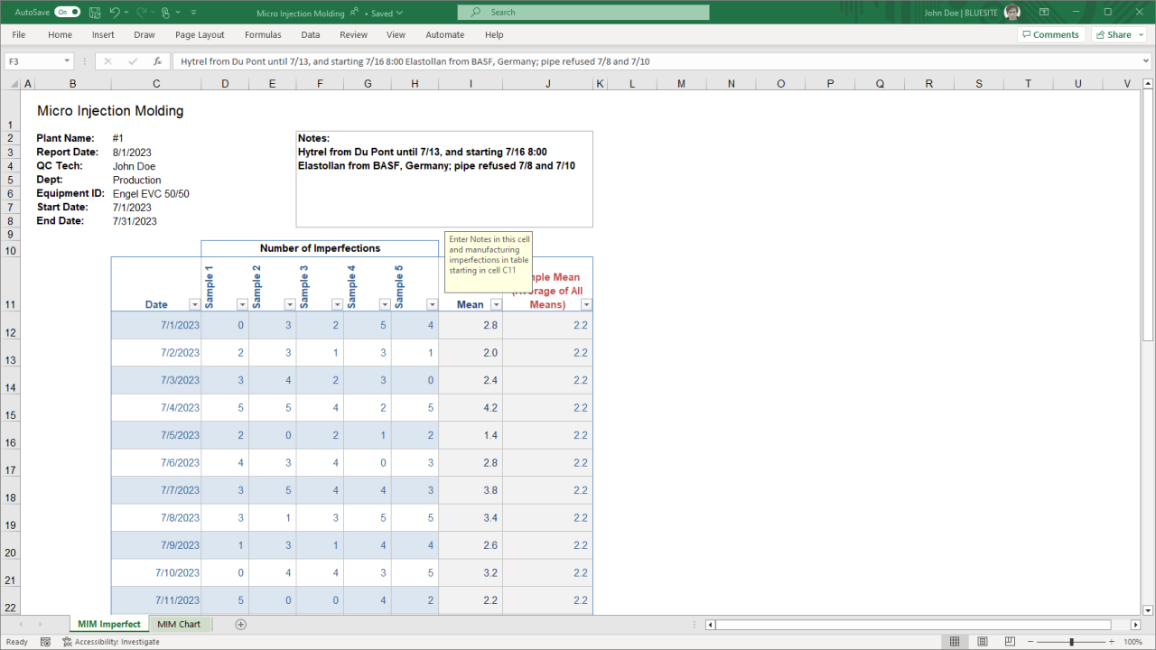Switch to the Formulas ribbon tab

coord(263,34)
